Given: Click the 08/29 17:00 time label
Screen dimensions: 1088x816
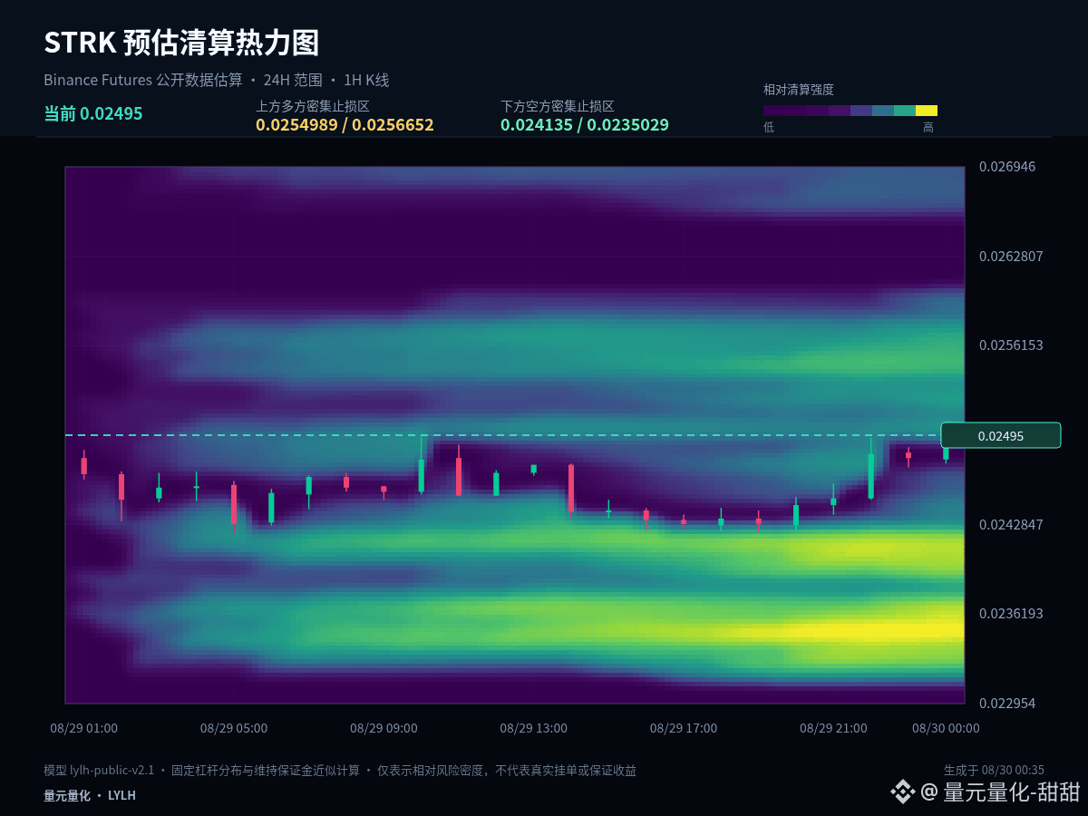Looking at the screenshot, I should pyautogui.click(x=684, y=728).
